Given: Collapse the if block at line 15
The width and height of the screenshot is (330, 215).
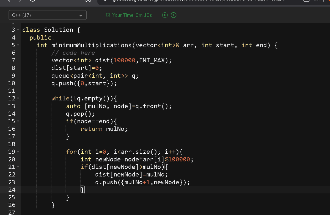Looking at the screenshot, I should pyautogui.click(x=17, y=121).
